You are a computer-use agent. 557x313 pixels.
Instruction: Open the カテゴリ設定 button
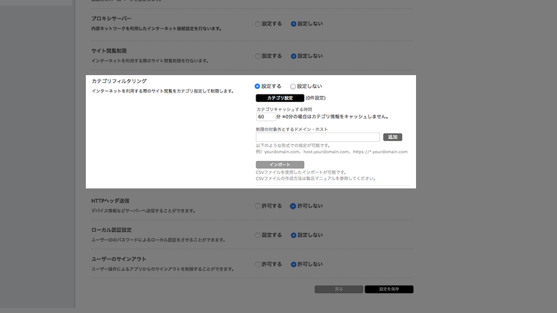pos(280,98)
